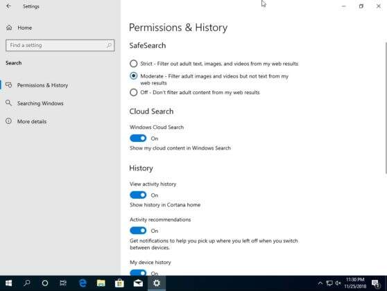This screenshot has width=387, height=291.
Task: Disable View activity history toggle
Action: [x=138, y=195]
